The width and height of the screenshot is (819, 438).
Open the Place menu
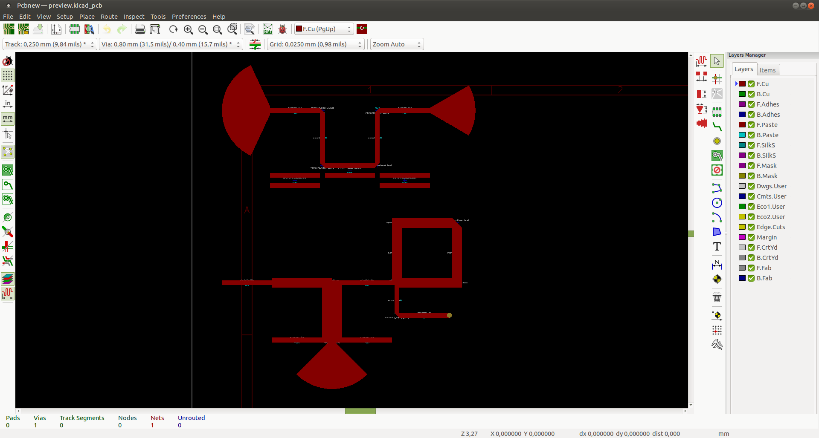(x=87, y=17)
